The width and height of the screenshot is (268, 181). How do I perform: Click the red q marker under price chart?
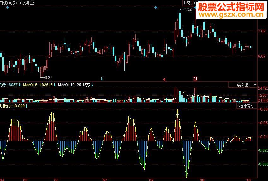(164, 79)
